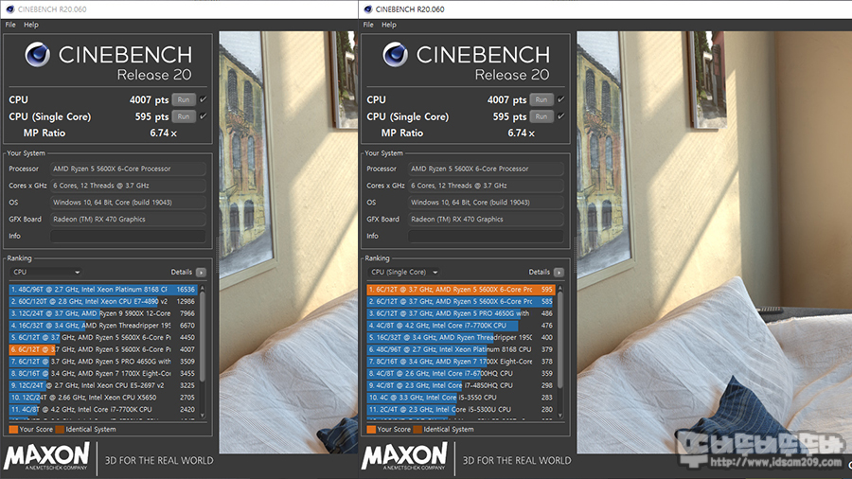
Task: Click Identical System swatch in left window
Action: click(60, 430)
